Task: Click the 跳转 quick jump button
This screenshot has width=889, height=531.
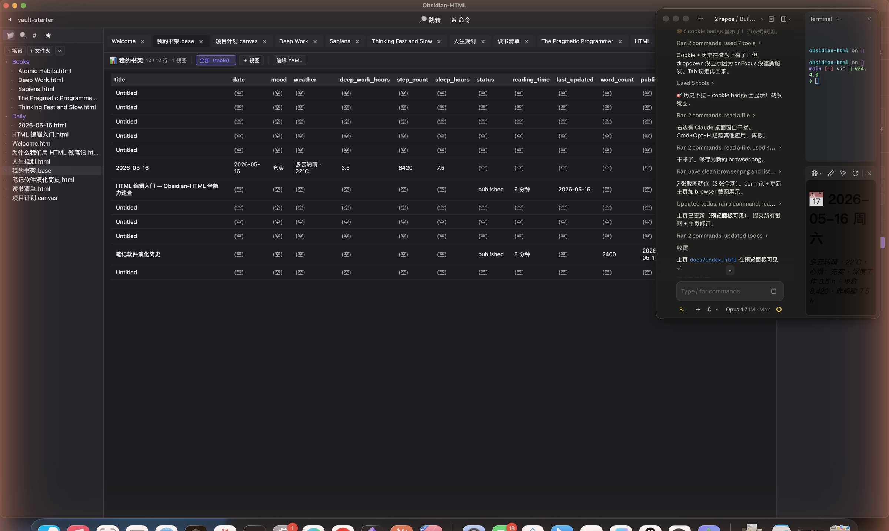Action: tap(430, 20)
